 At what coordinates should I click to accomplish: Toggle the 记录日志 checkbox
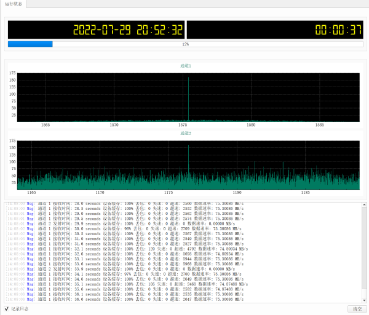tap(7, 308)
